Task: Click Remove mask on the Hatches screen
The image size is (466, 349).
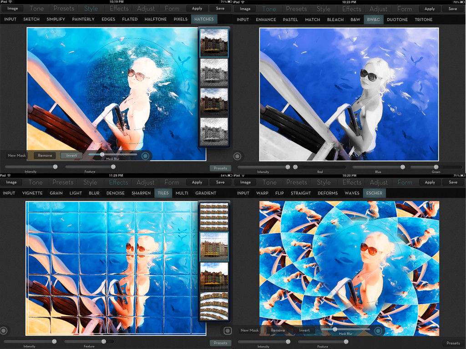Action: (45, 155)
